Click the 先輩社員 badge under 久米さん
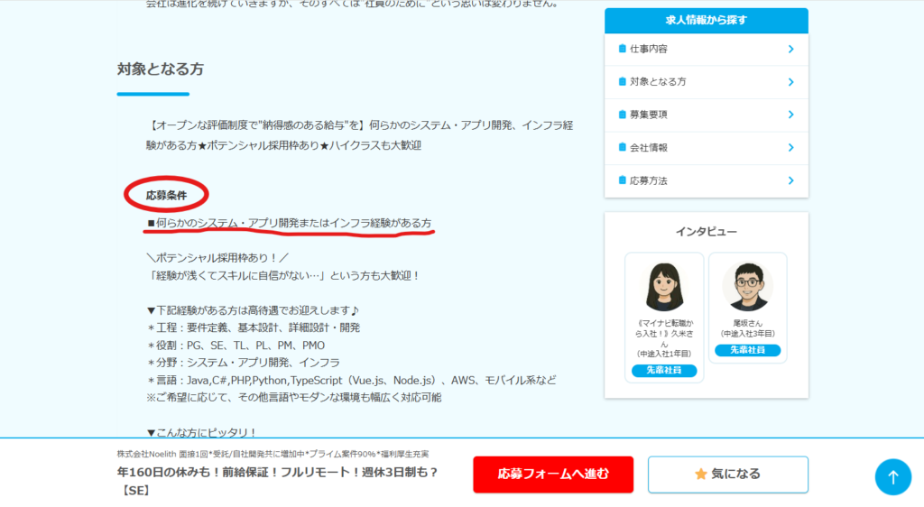This screenshot has height=507, width=924. (664, 371)
